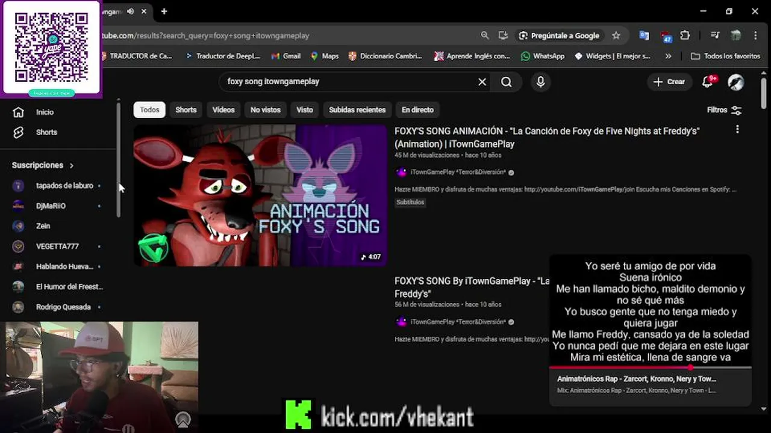Open the Maps bookmark
Image resolution: width=771 pixels, height=433 pixels.
tap(325, 56)
